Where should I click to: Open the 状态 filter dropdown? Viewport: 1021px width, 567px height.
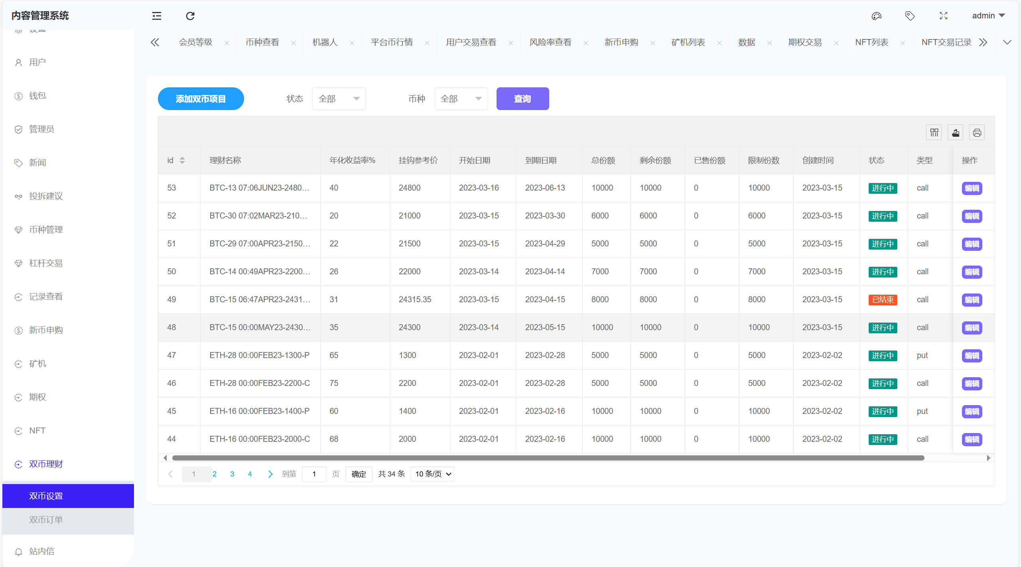[x=339, y=99]
